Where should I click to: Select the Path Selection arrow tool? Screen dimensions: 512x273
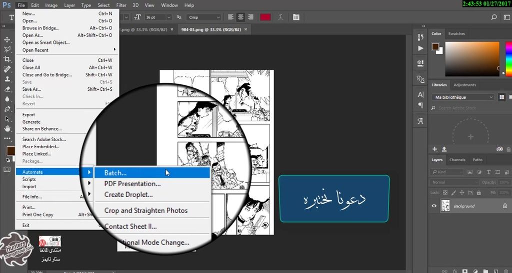click(x=7, y=119)
